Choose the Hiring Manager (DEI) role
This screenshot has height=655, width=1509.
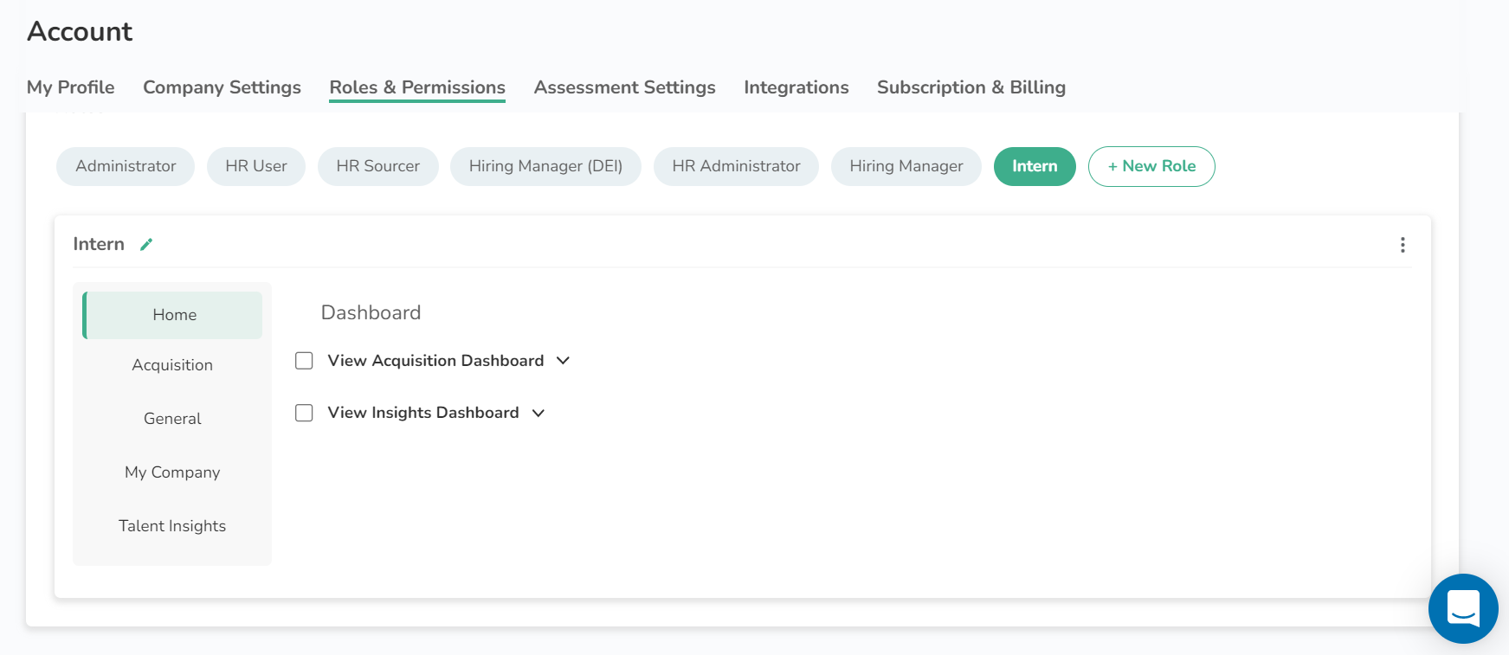click(x=545, y=166)
